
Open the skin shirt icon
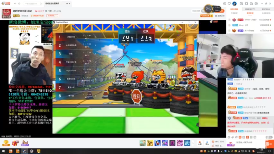tap(246, 3)
